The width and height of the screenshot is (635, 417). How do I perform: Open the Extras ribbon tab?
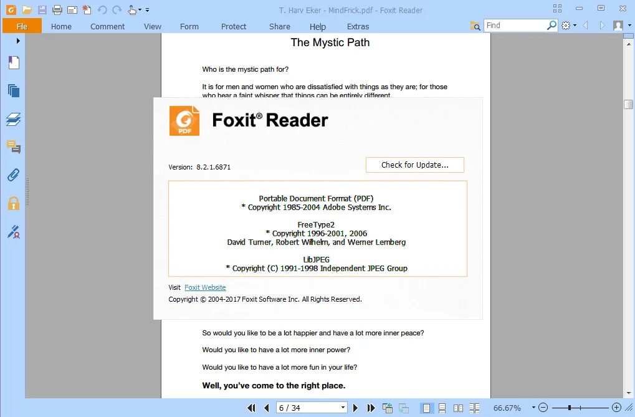click(x=358, y=26)
